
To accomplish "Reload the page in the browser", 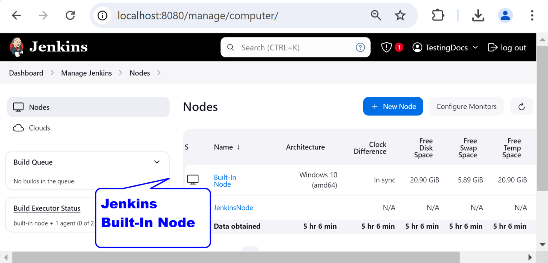I will click(x=70, y=15).
